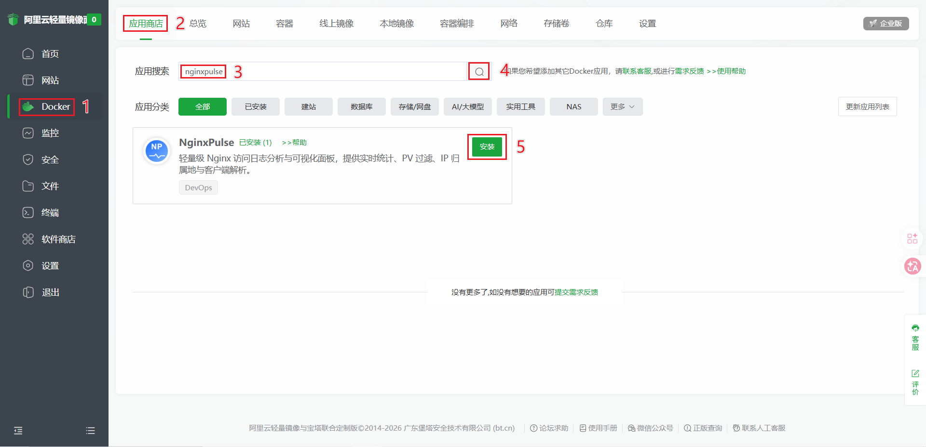
Task: Open the top 网站 tab
Action: coord(241,23)
